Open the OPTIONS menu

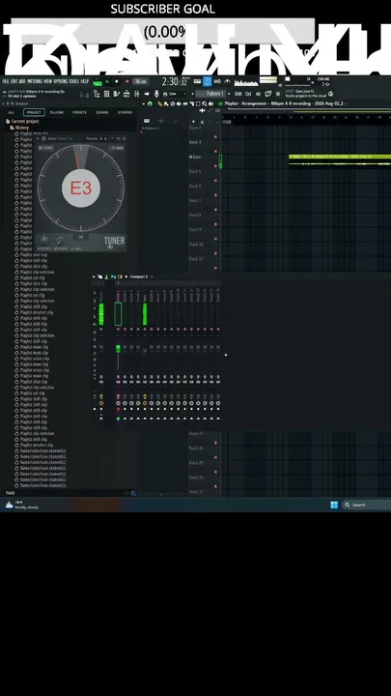click(x=60, y=81)
